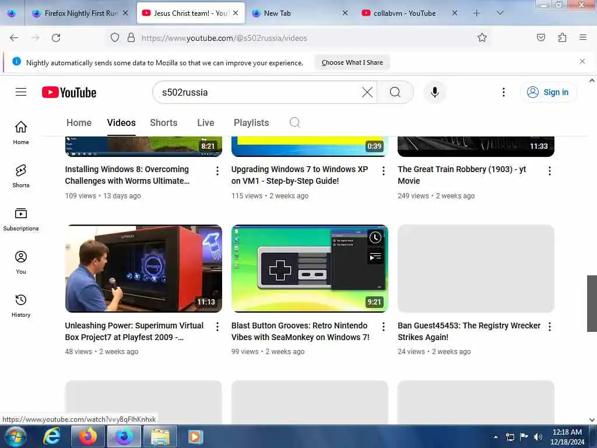Click Watch Later clock on SeaMonkey thumbnail
Screen dimensions: 597x448
[375, 238]
